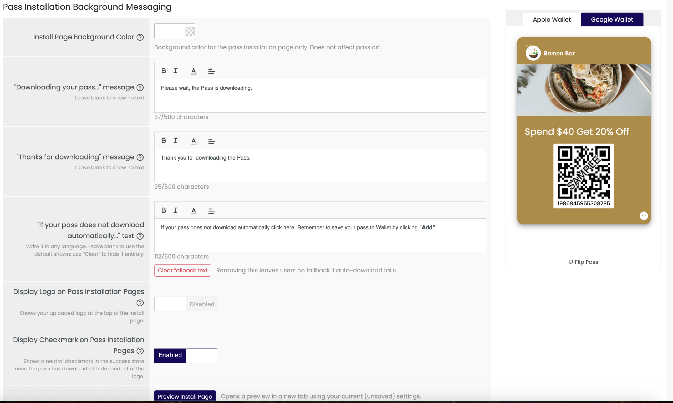Toggle the Display Checkmark switch showing Enabled
This screenshot has width=673, height=403.
coord(186,356)
